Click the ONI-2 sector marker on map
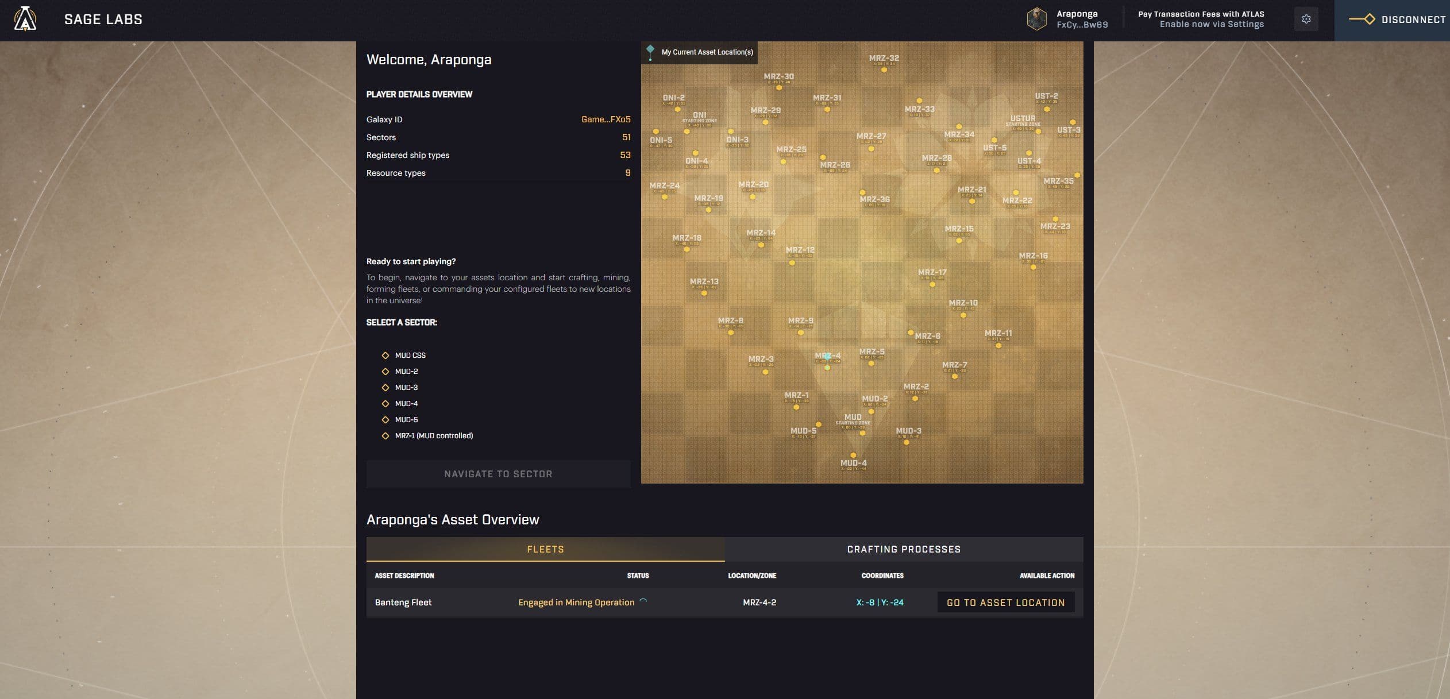Image resolution: width=1450 pixels, height=699 pixels. click(677, 109)
